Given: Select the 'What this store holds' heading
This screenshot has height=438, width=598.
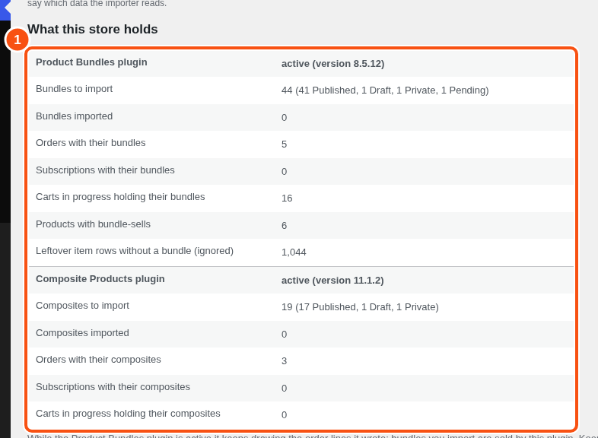Looking at the screenshot, I should [93, 30].
